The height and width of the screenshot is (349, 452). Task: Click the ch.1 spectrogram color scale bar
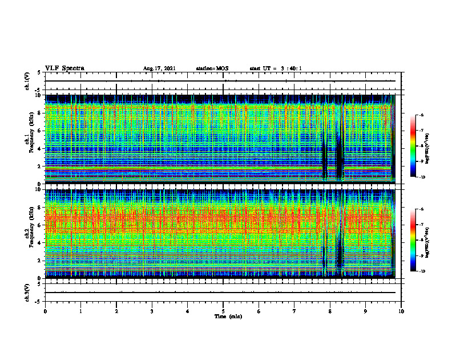coord(413,146)
